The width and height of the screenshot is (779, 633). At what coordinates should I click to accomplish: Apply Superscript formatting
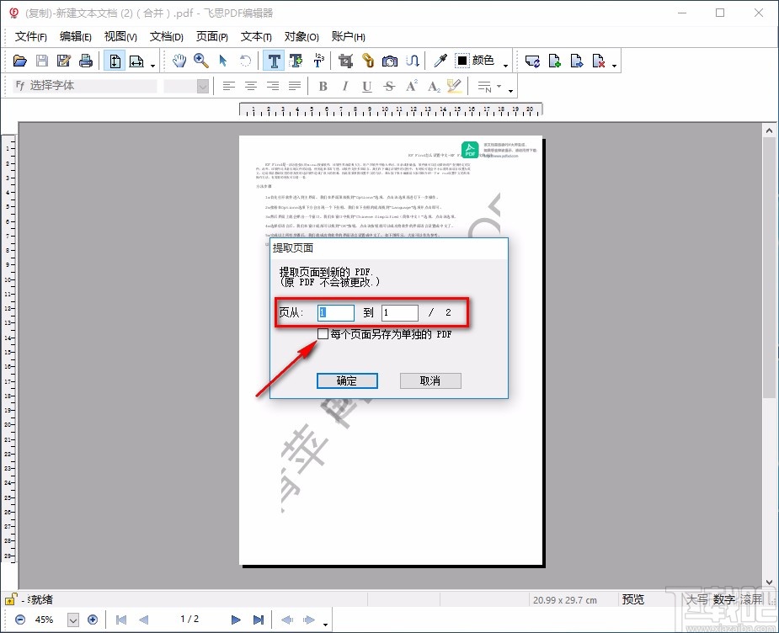(411, 87)
